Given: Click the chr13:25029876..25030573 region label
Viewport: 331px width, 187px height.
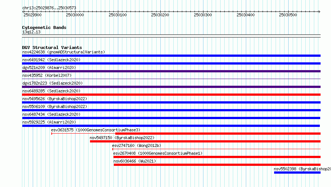Looking at the screenshot, I should coord(49,8).
